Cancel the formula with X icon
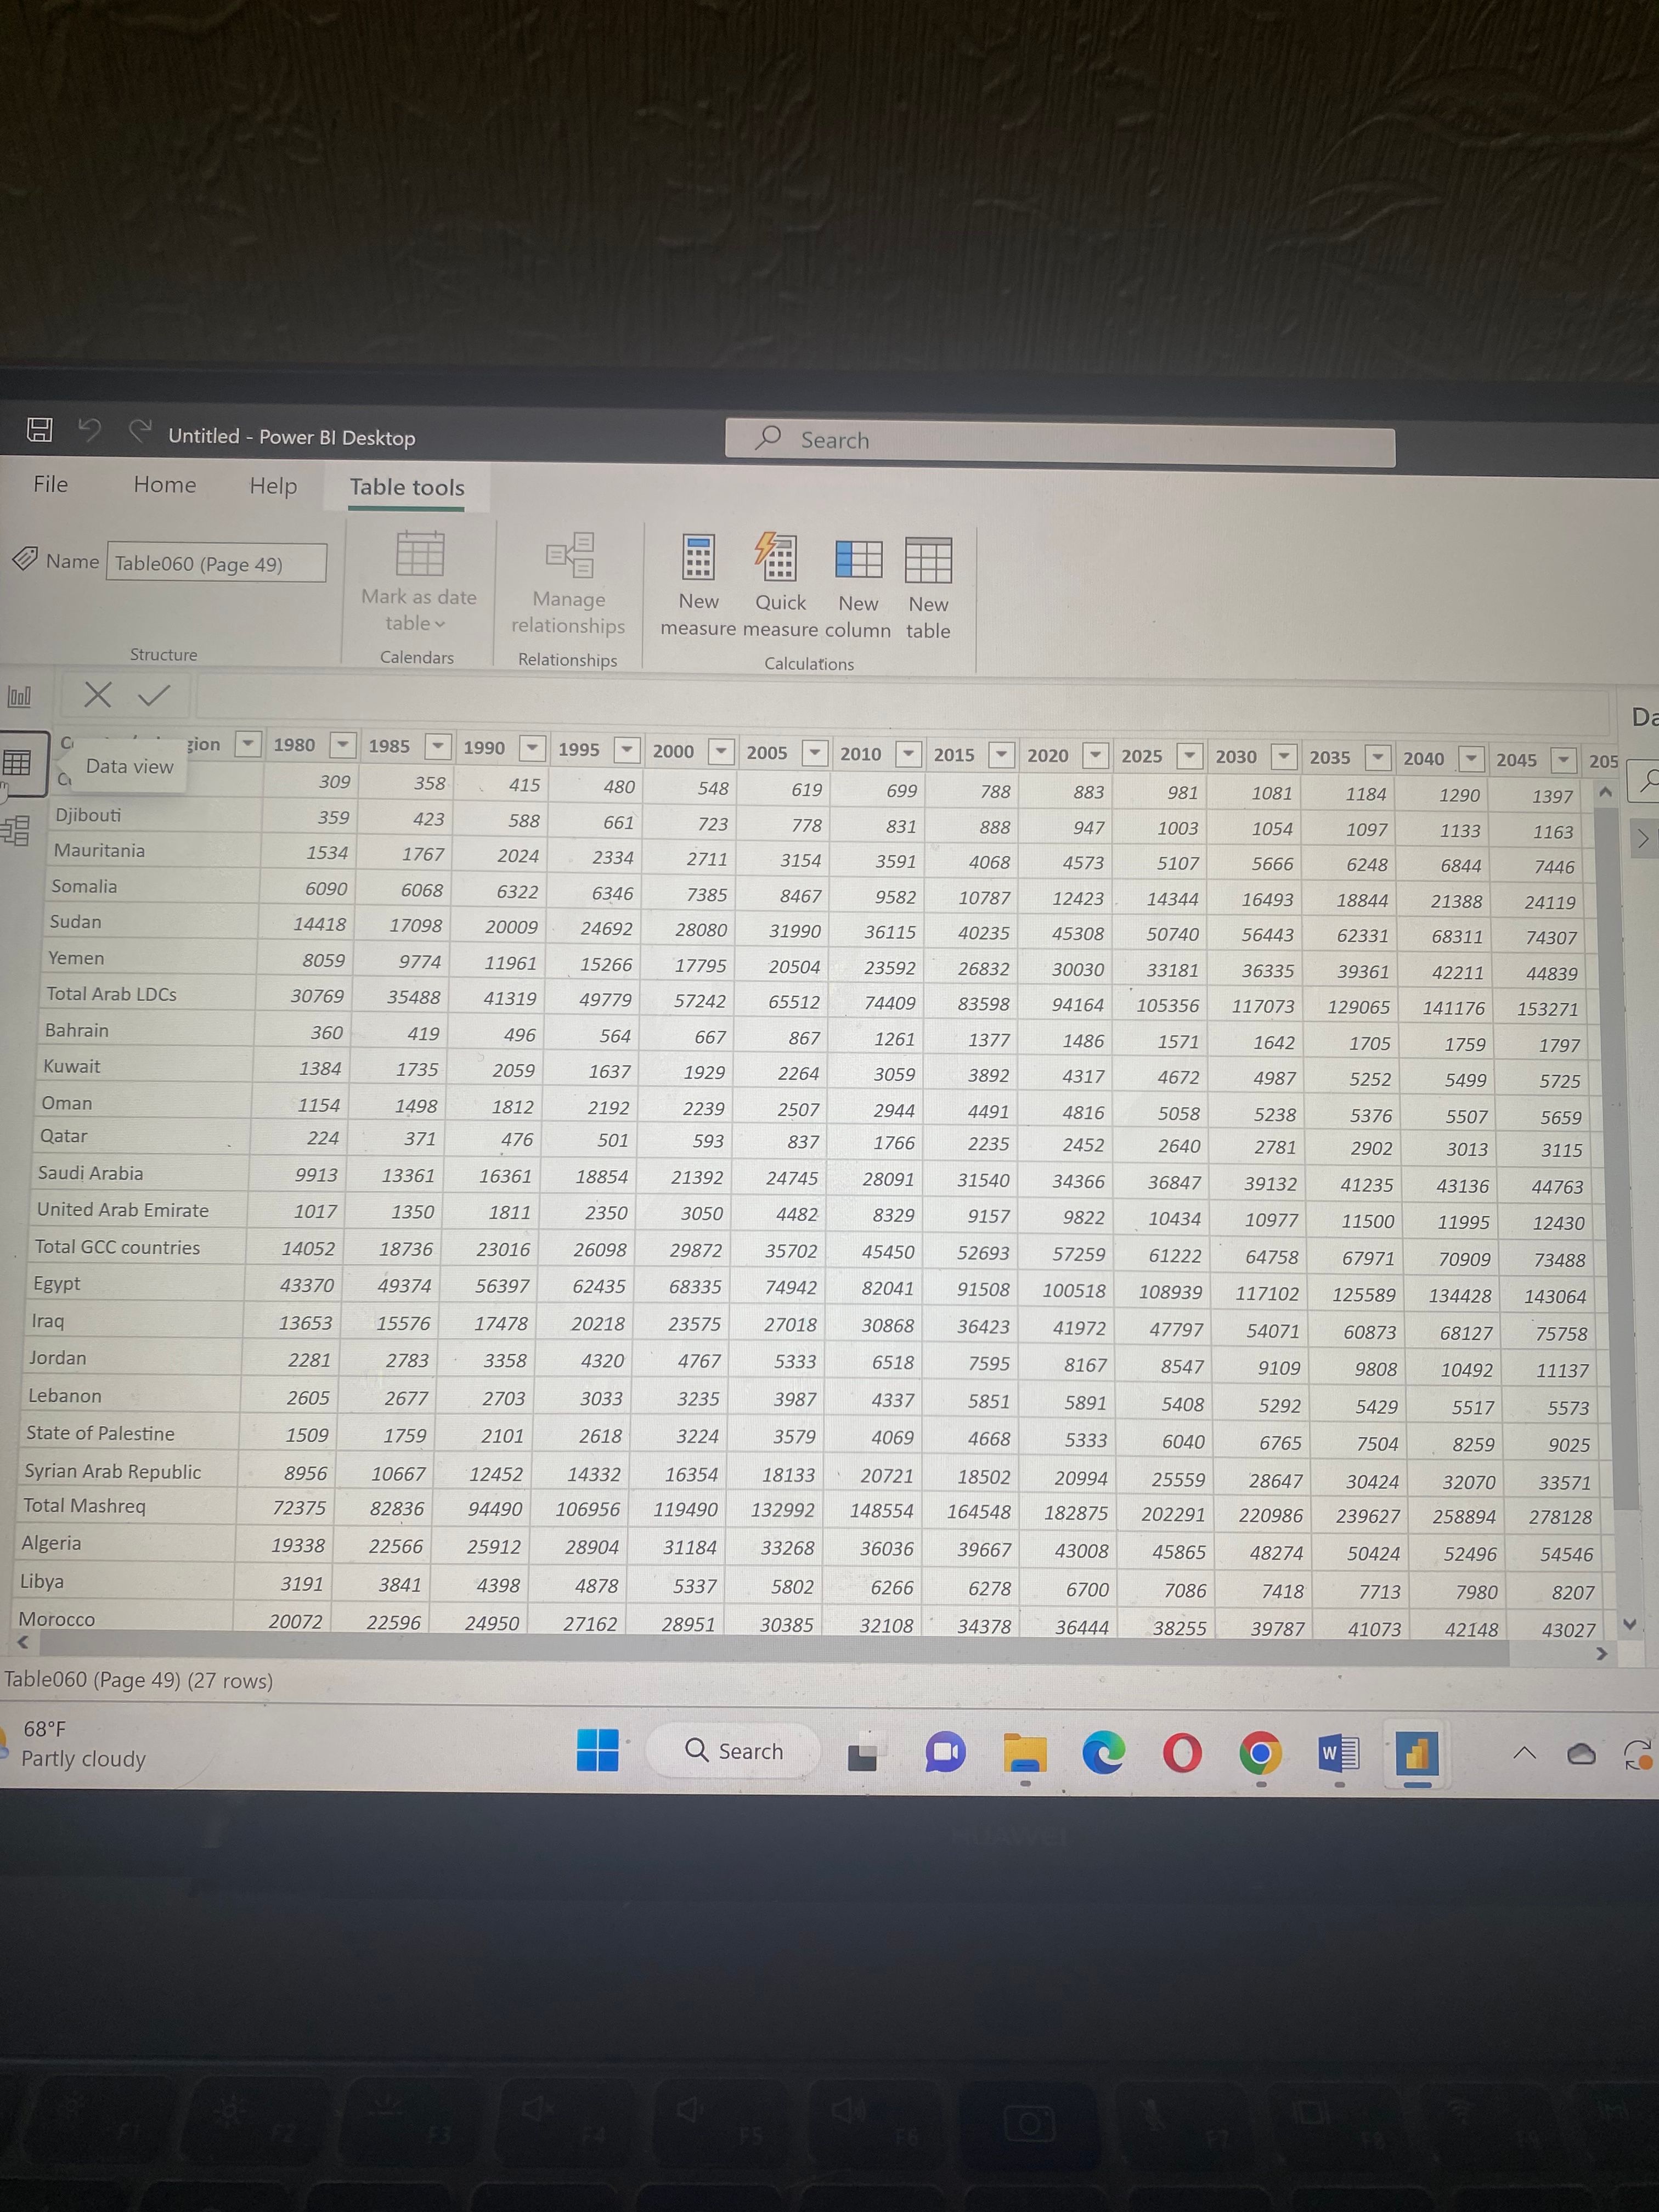Viewport: 1659px width, 2212px height. coord(97,694)
